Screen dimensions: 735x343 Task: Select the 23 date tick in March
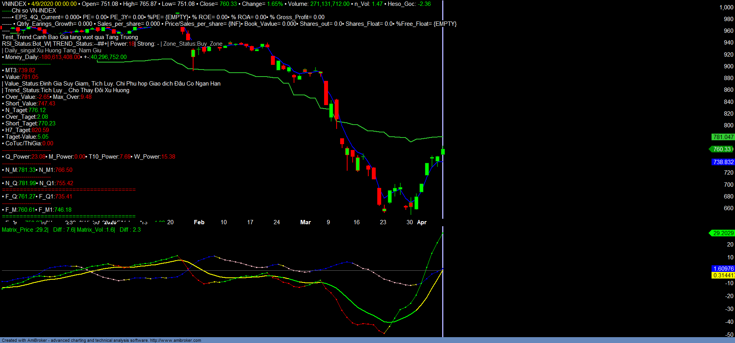point(383,222)
